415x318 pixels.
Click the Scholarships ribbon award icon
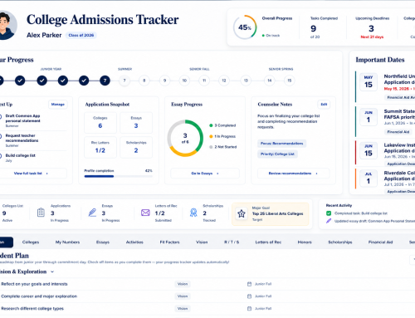tap(193, 213)
